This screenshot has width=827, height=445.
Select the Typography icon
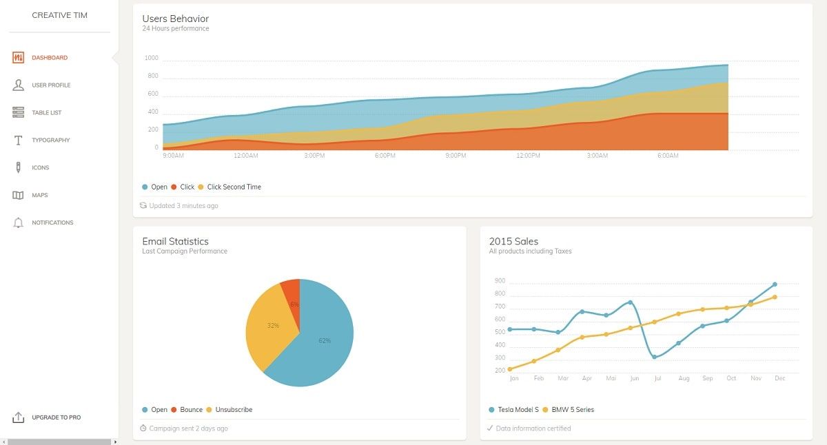click(x=19, y=140)
